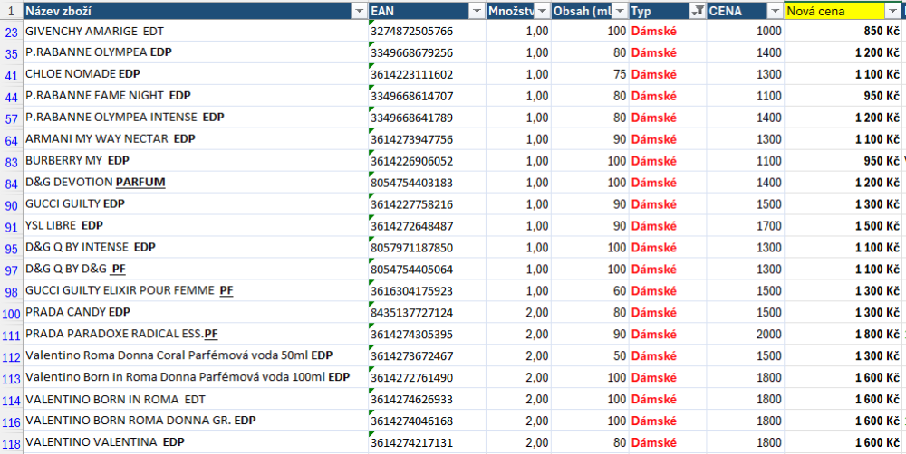Select row header 23
Screen dimensions: 906x454
12,31
